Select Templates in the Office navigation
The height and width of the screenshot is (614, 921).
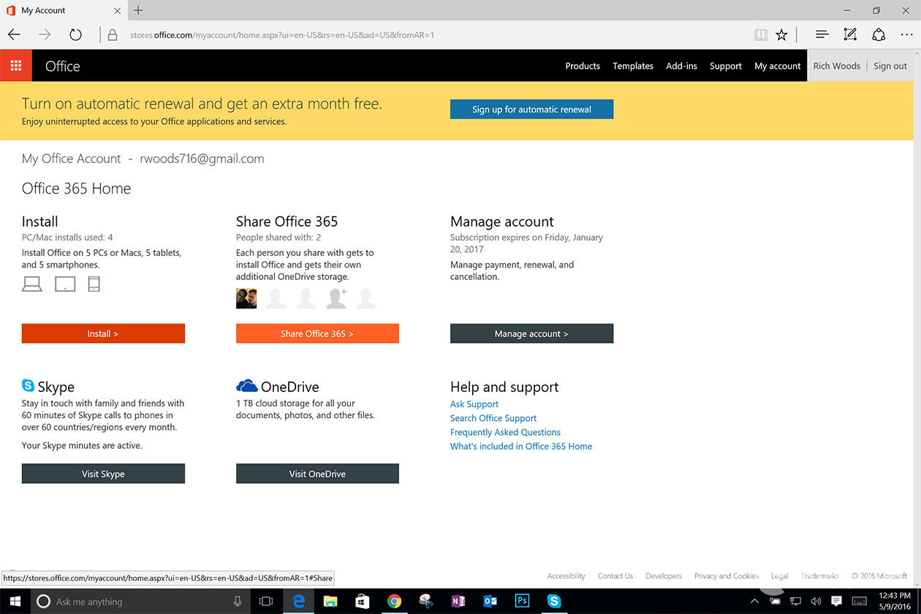[632, 66]
